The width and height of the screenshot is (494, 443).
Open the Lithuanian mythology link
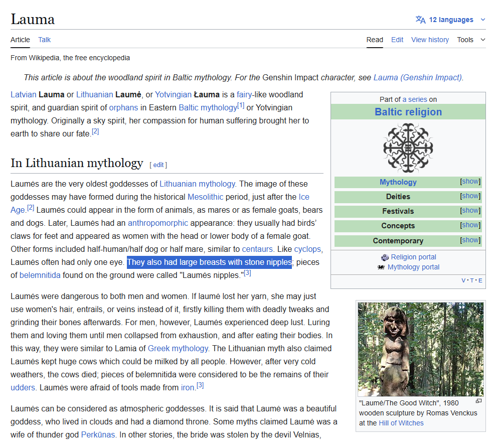tap(197, 184)
